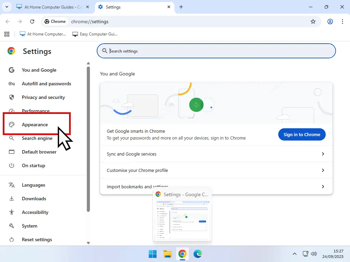The width and height of the screenshot is (350, 262).
Task: Open File Explorer from the taskbar
Action: pos(167,254)
